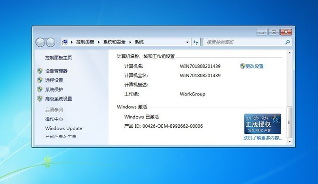This screenshot has width=318, height=184.
Task: Select the 系统和安全 breadcrumb
Action: coord(115,42)
